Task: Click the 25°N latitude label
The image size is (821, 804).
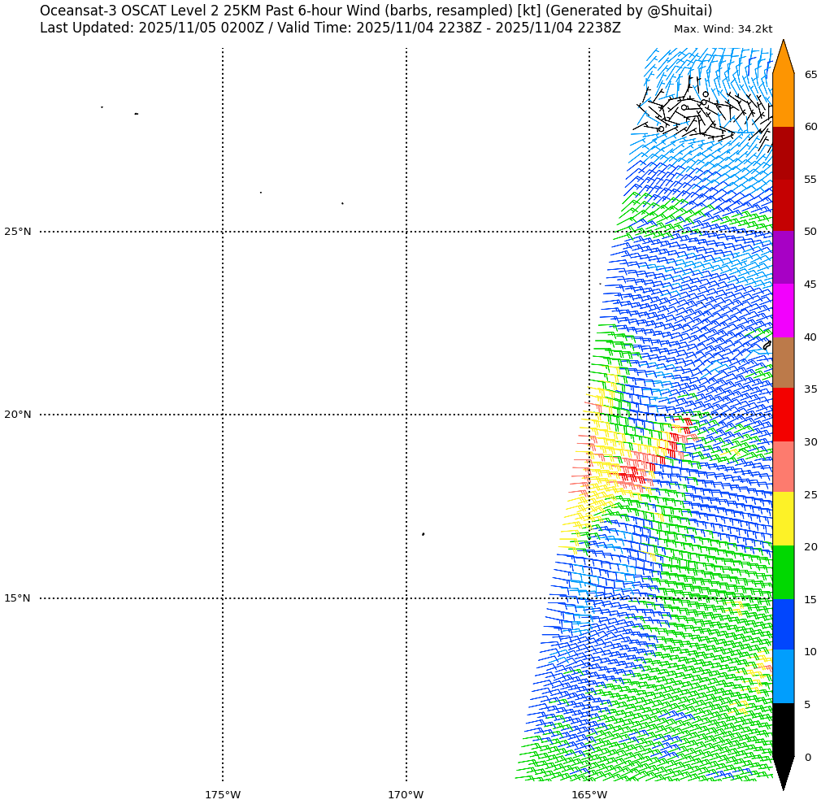Action: (18, 232)
